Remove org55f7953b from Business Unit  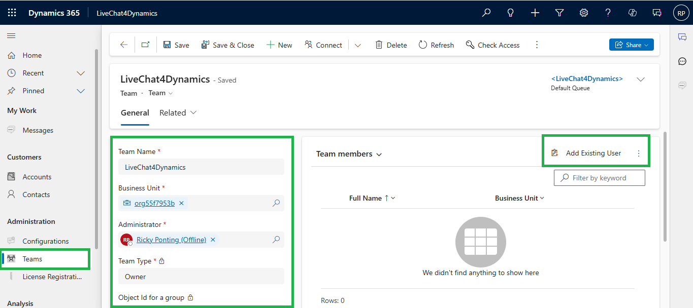click(x=181, y=203)
